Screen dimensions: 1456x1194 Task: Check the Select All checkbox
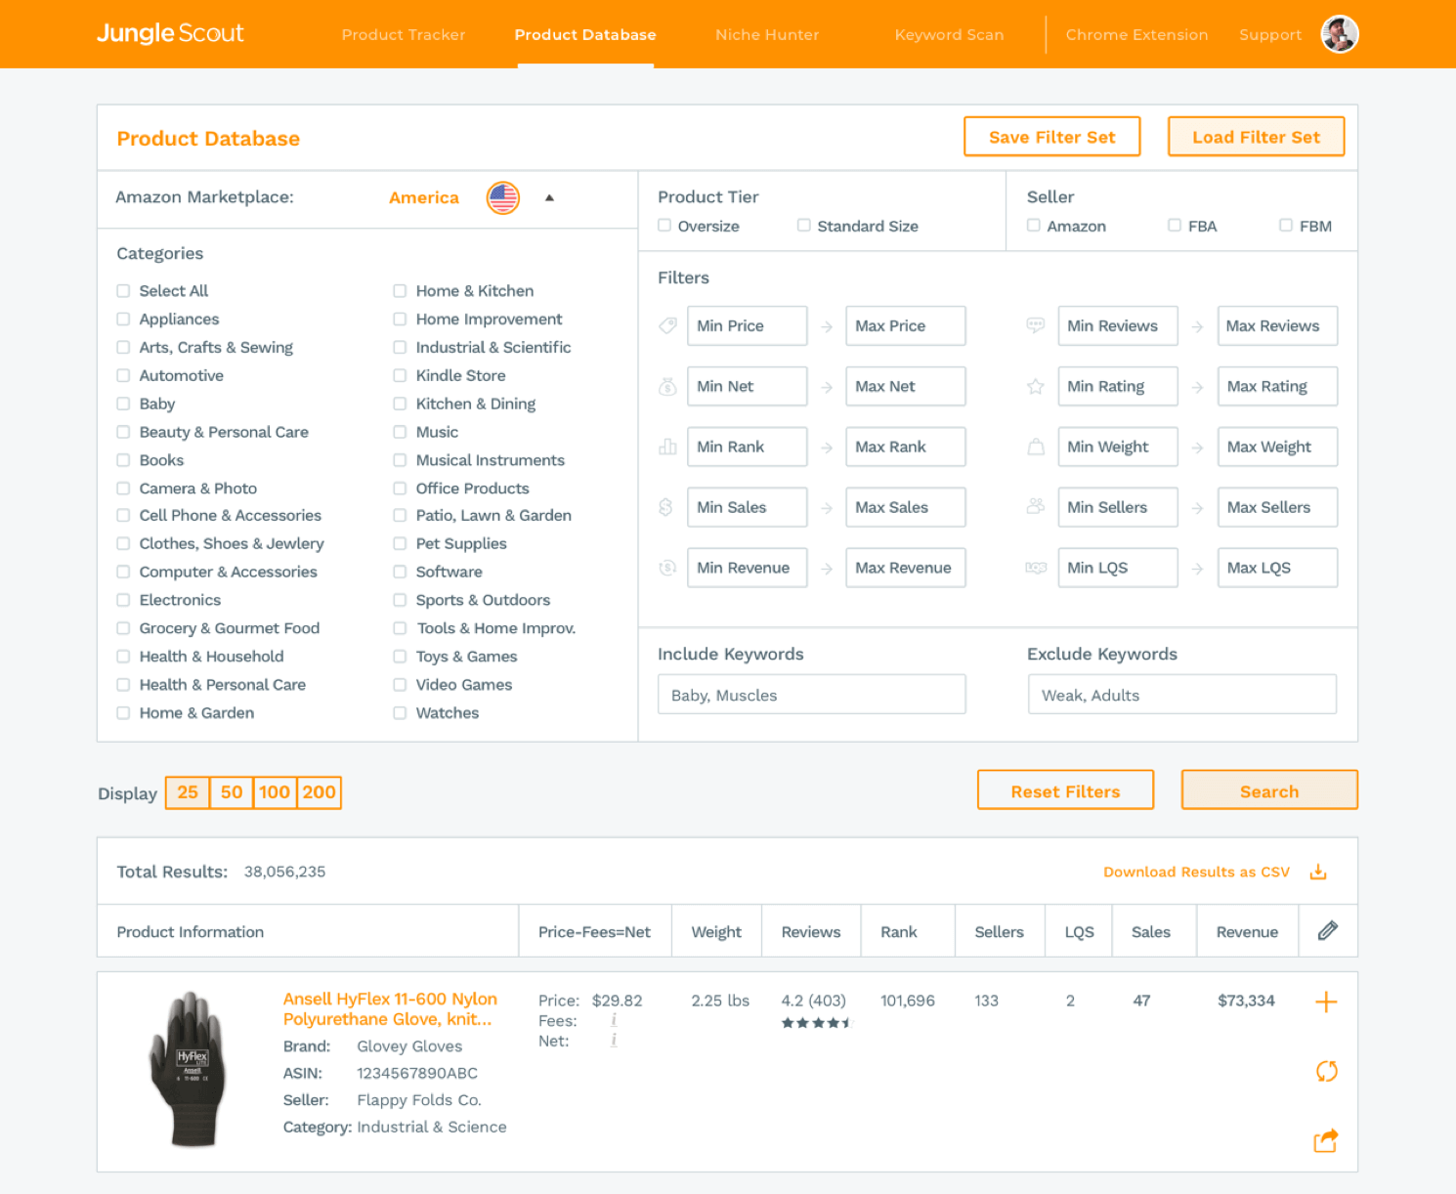pyautogui.click(x=123, y=290)
